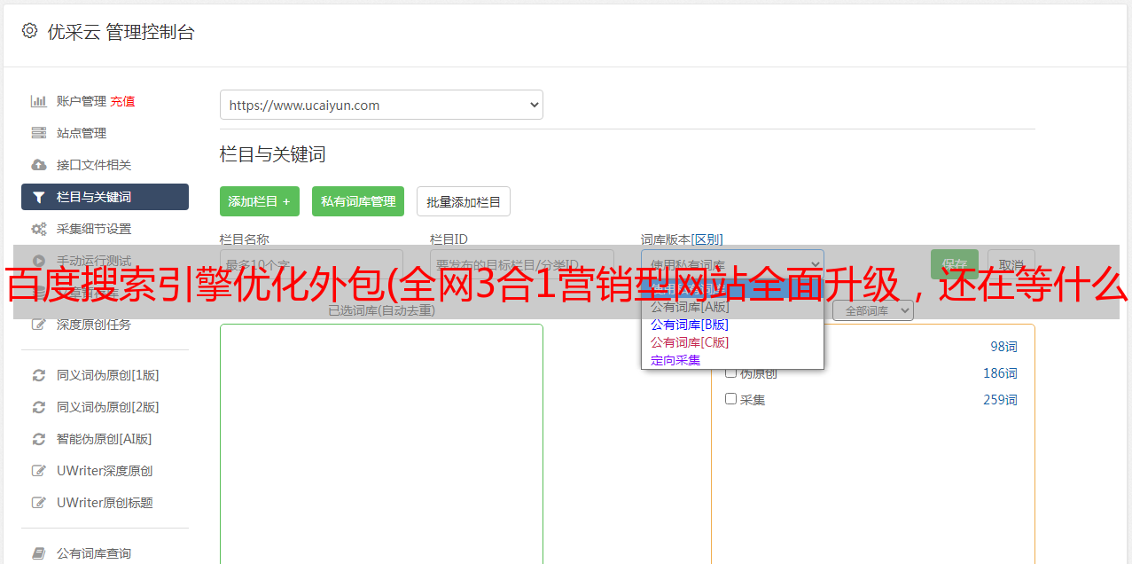Click the refresh icon for 智能伪原创[AI版]
Screen dimensions: 1132x564
pyautogui.click(x=39, y=439)
